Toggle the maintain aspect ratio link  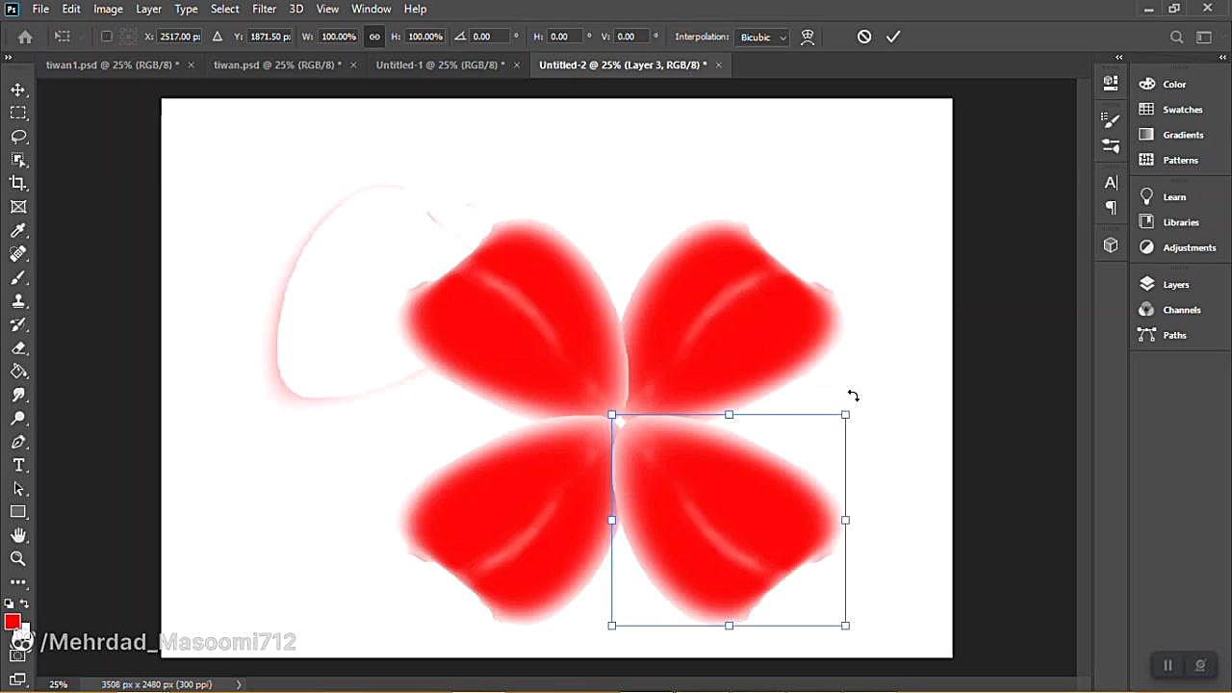(374, 37)
